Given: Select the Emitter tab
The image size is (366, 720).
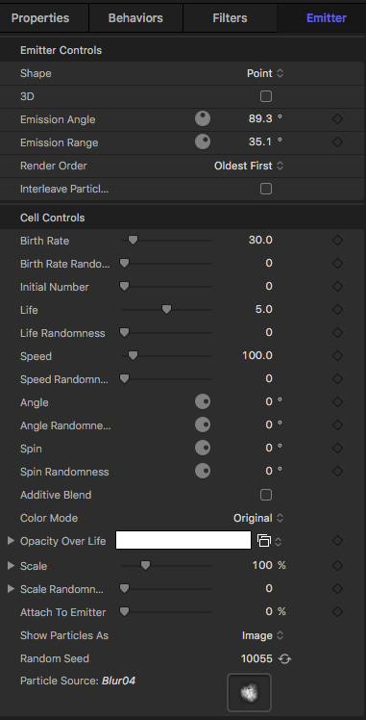Looking at the screenshot, I should tap(327, 18).
